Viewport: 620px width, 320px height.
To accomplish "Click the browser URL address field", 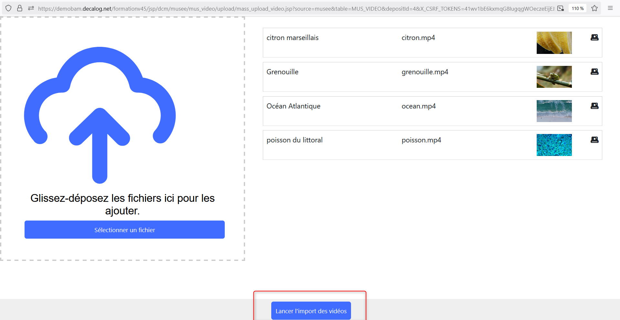I will click(296, 8).
